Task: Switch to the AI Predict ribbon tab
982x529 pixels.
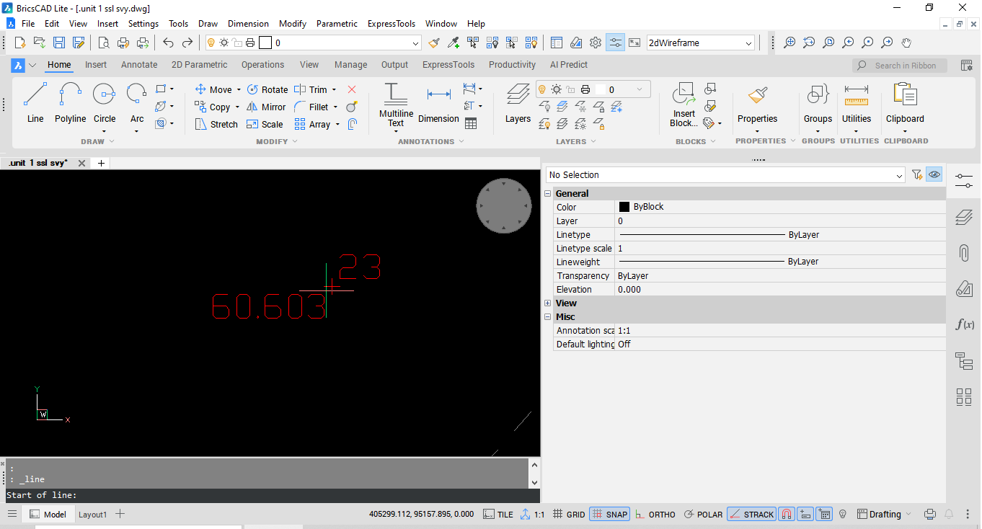Action: tap(569, 65)
